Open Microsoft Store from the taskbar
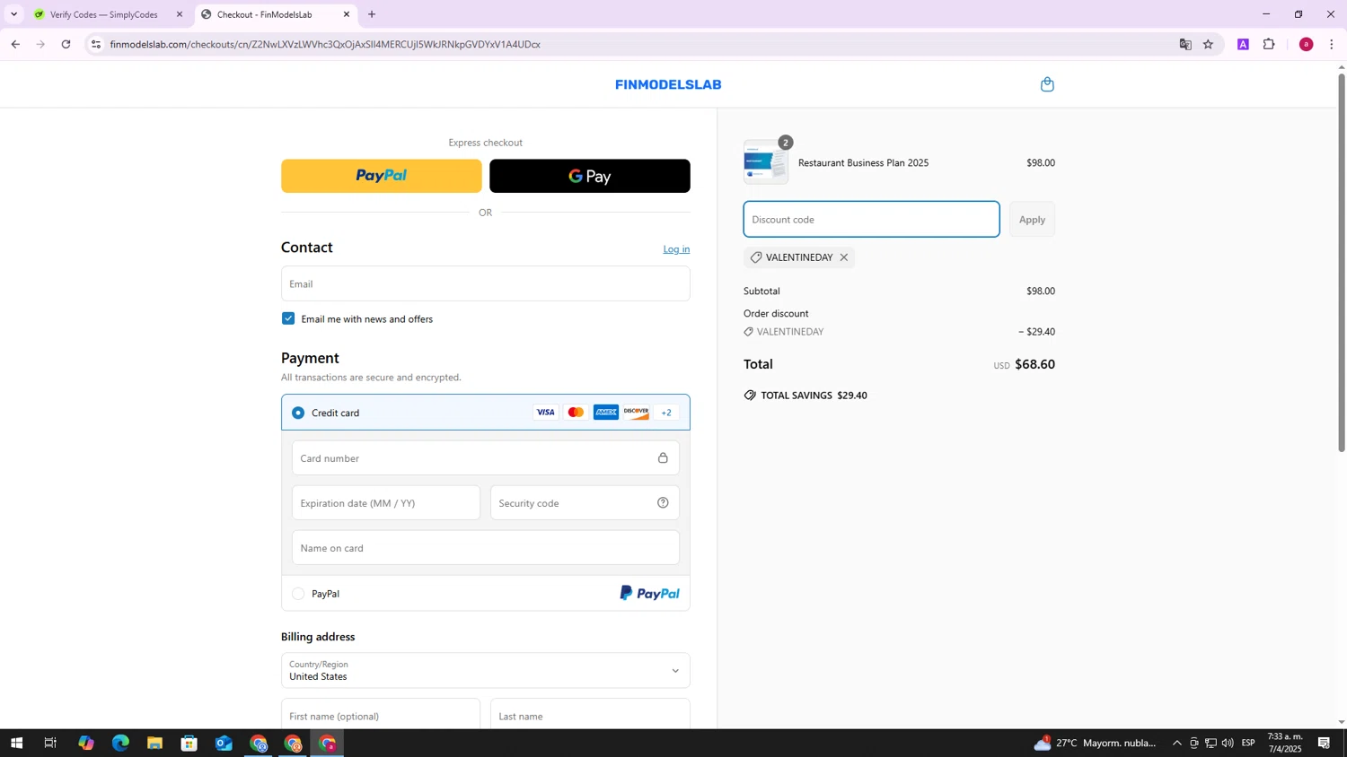Viewport: 1347px width, 757px height. click(189, 744)
